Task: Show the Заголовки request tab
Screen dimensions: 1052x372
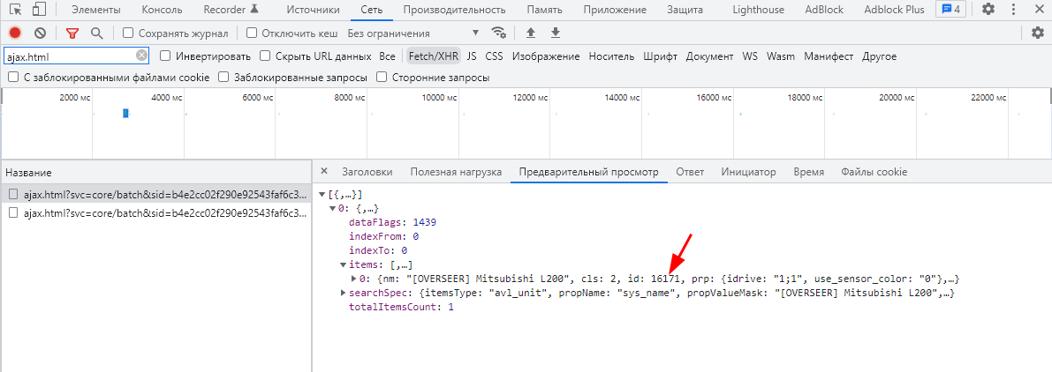Action: coord(367,171)
